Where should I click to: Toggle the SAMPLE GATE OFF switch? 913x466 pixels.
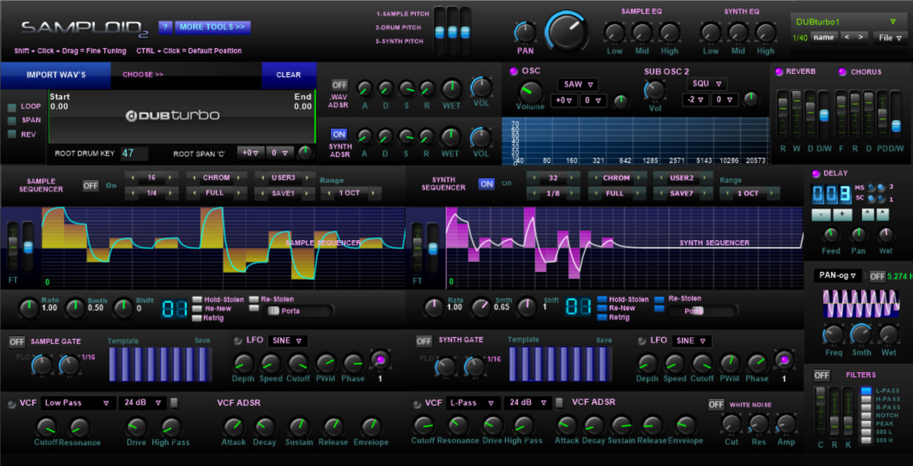point(17,342)
